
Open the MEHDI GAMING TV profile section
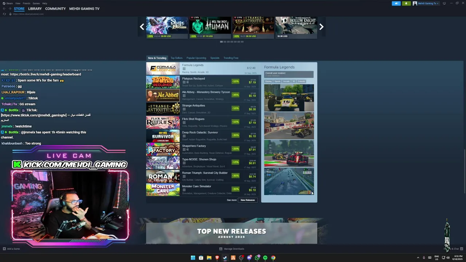tap(84, 9)
